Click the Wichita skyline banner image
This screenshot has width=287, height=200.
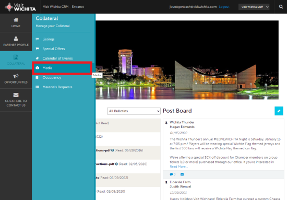187,60
